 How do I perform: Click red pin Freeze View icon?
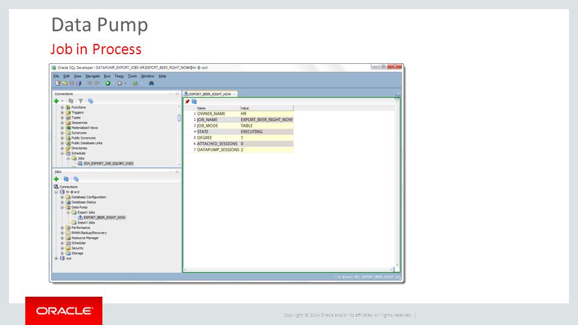[x=187, y=101]
